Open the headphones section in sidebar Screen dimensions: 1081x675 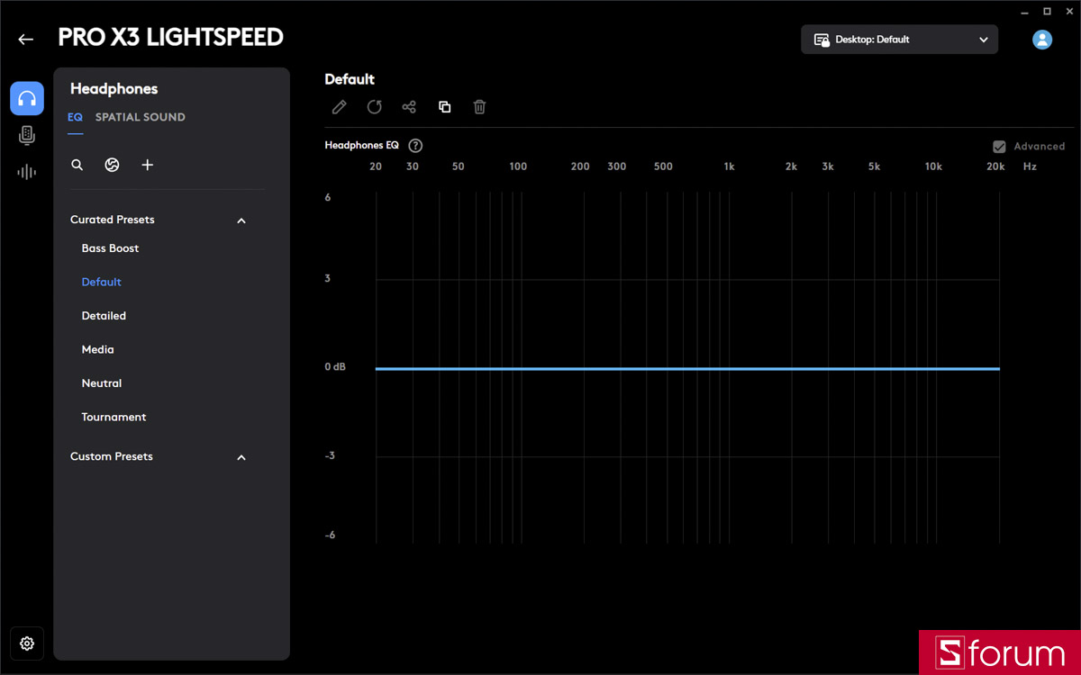pyautogui.click(x=27, y=98)
